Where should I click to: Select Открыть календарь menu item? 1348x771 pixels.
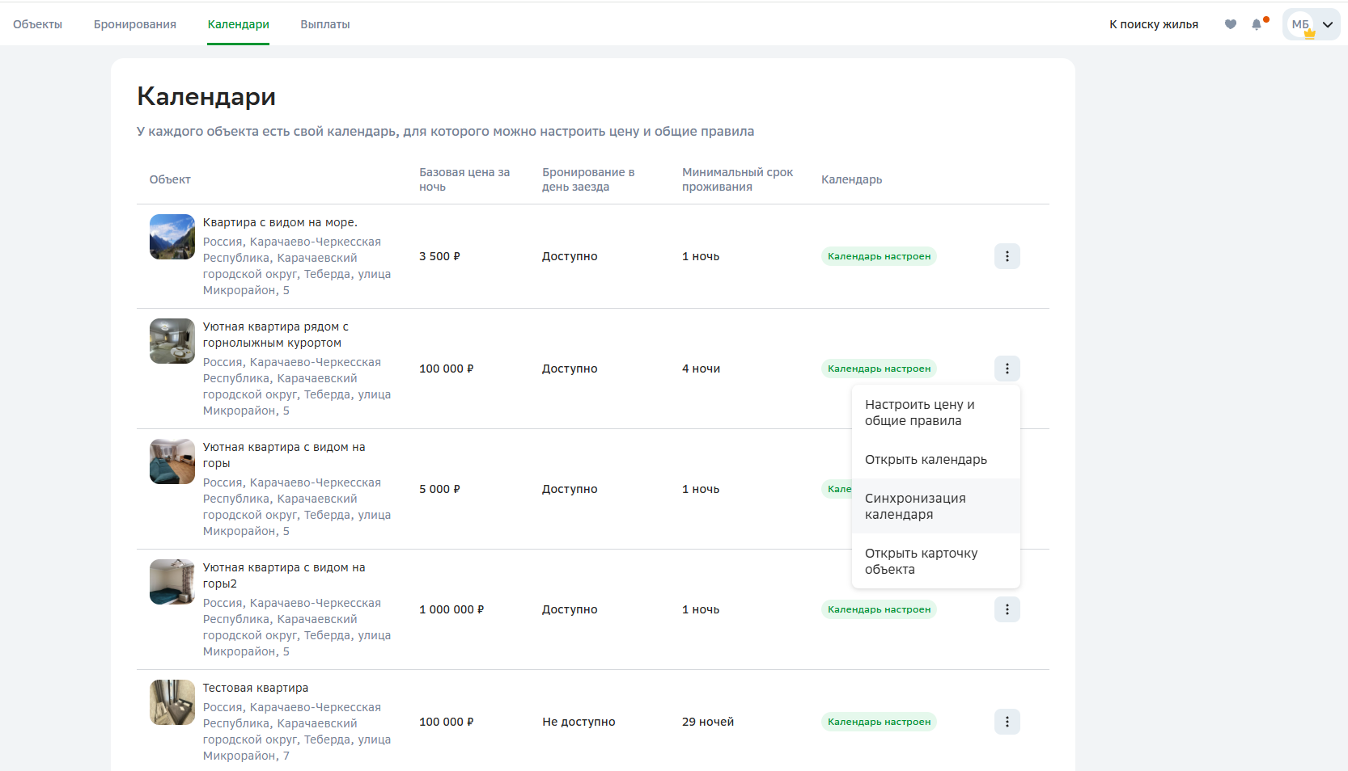point(926,459)
